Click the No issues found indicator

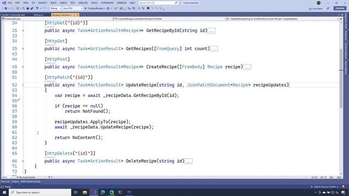click(25, 177)
